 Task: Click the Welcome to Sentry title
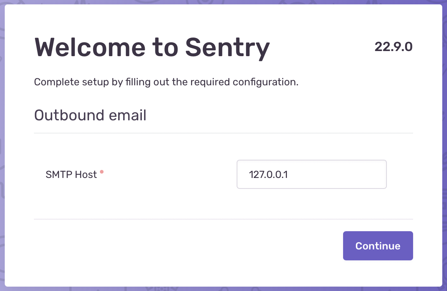(x=152, y=47)
